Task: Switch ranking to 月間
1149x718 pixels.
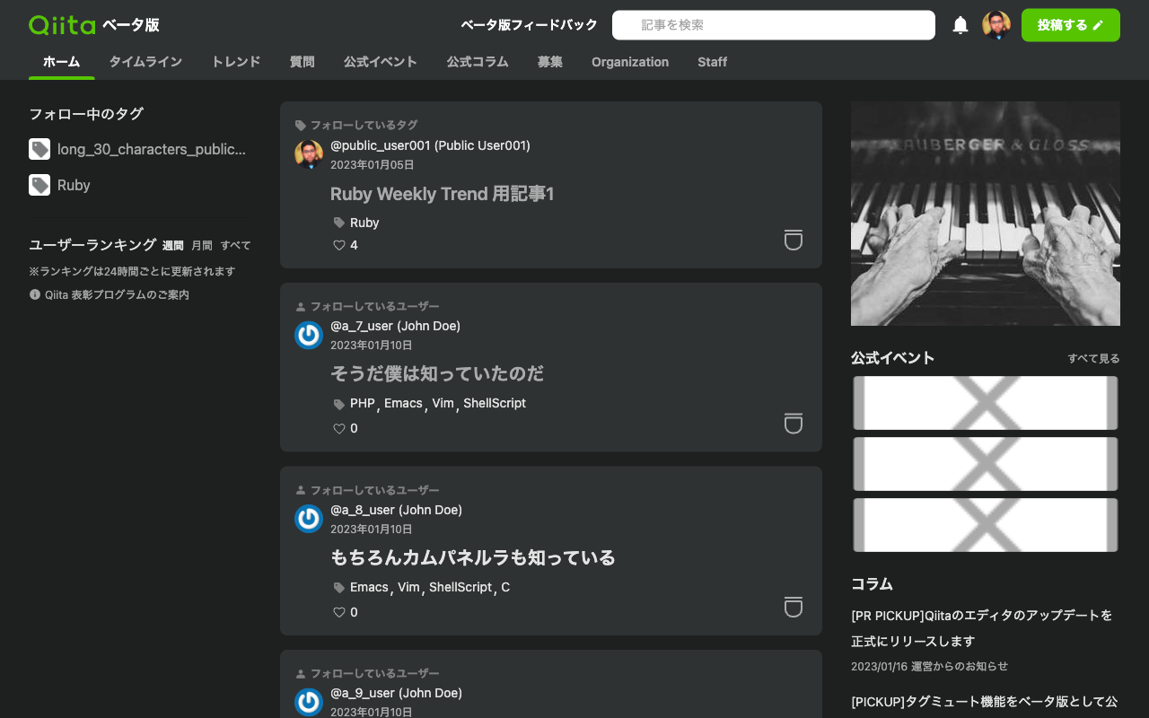Action: [205, 244]
